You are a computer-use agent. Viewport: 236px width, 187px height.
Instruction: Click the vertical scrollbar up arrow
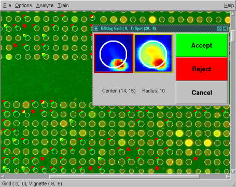click(233, 14)
